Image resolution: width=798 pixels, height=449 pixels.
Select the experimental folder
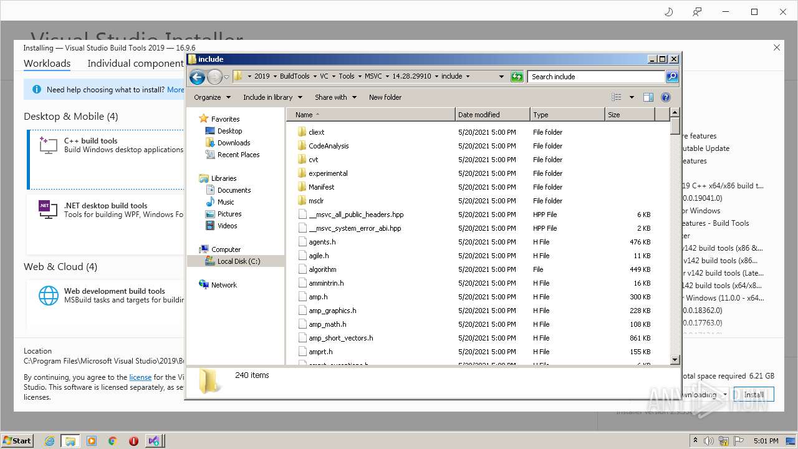point(328,173)
